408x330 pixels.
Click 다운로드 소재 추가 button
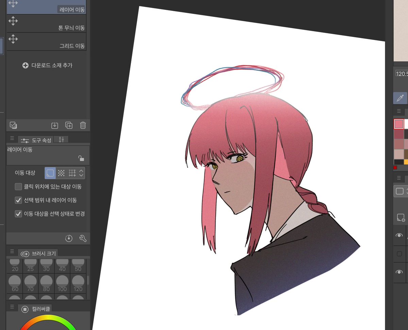click(x=47, y=65)
